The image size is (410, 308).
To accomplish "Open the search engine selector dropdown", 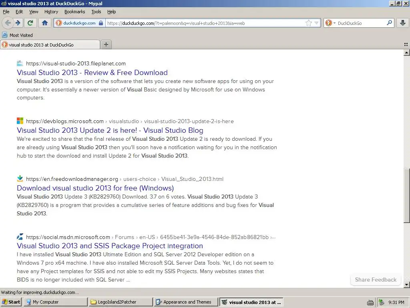I will pos(330,23).
